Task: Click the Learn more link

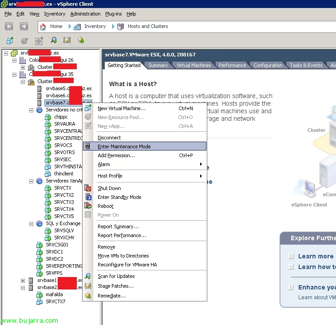Action: pos(316,256)
